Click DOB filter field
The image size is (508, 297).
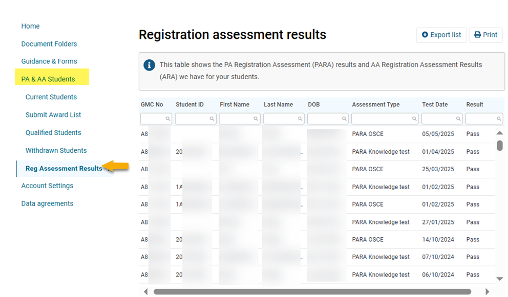pyautogui.click(x=328, y=119)
